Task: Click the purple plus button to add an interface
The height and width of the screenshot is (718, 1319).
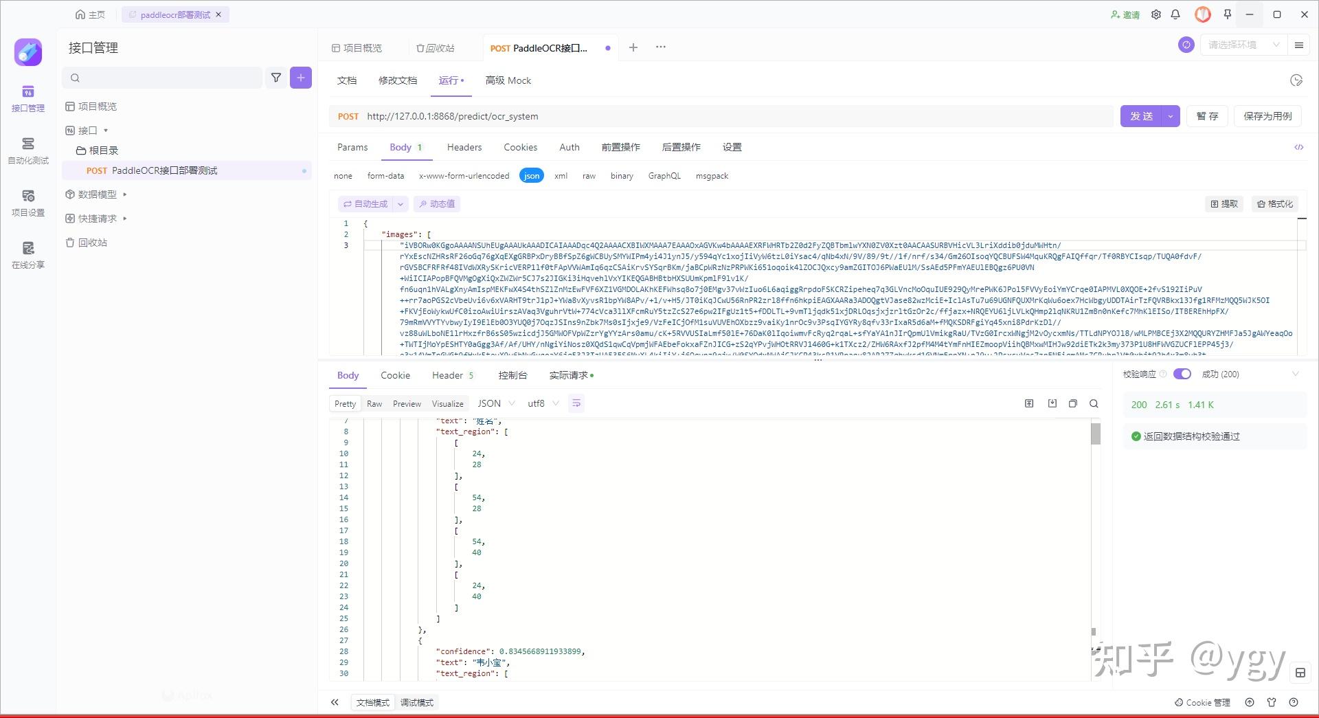Action: pos(301,78)
